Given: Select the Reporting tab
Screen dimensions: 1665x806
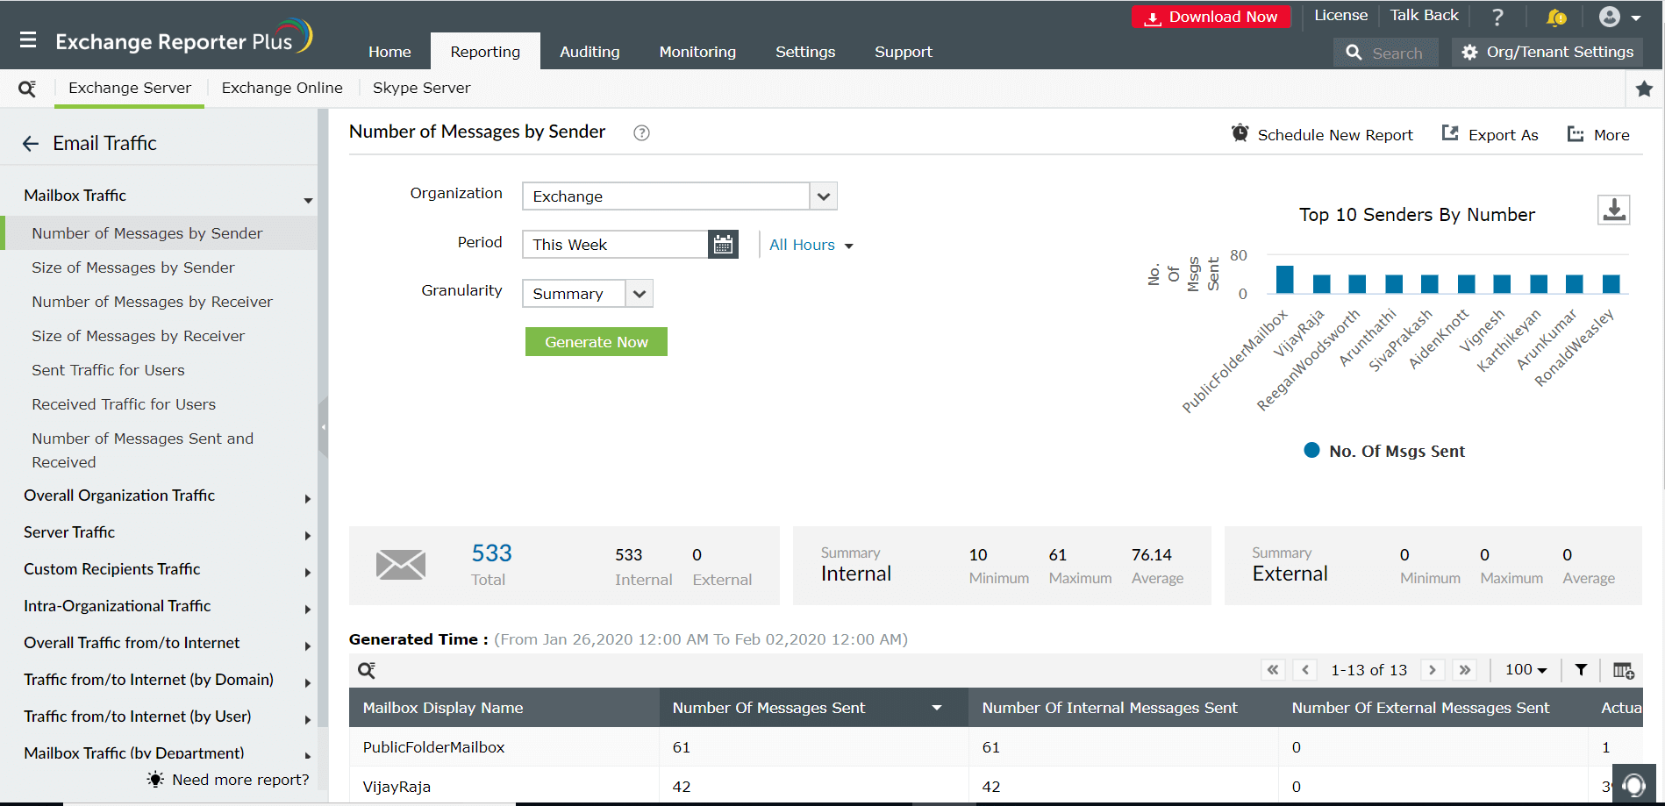Looking at the screenshot, I should coord(485,52).
